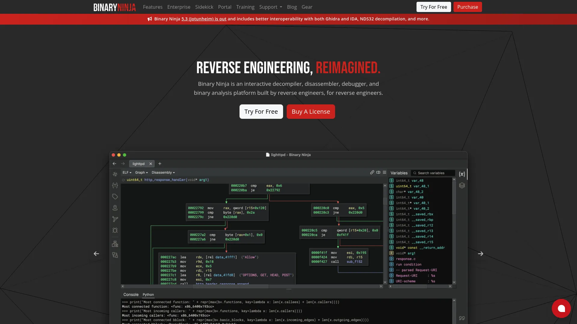Click the Search variables field
This screenshot has height=324, width=577.
[433, 173]
